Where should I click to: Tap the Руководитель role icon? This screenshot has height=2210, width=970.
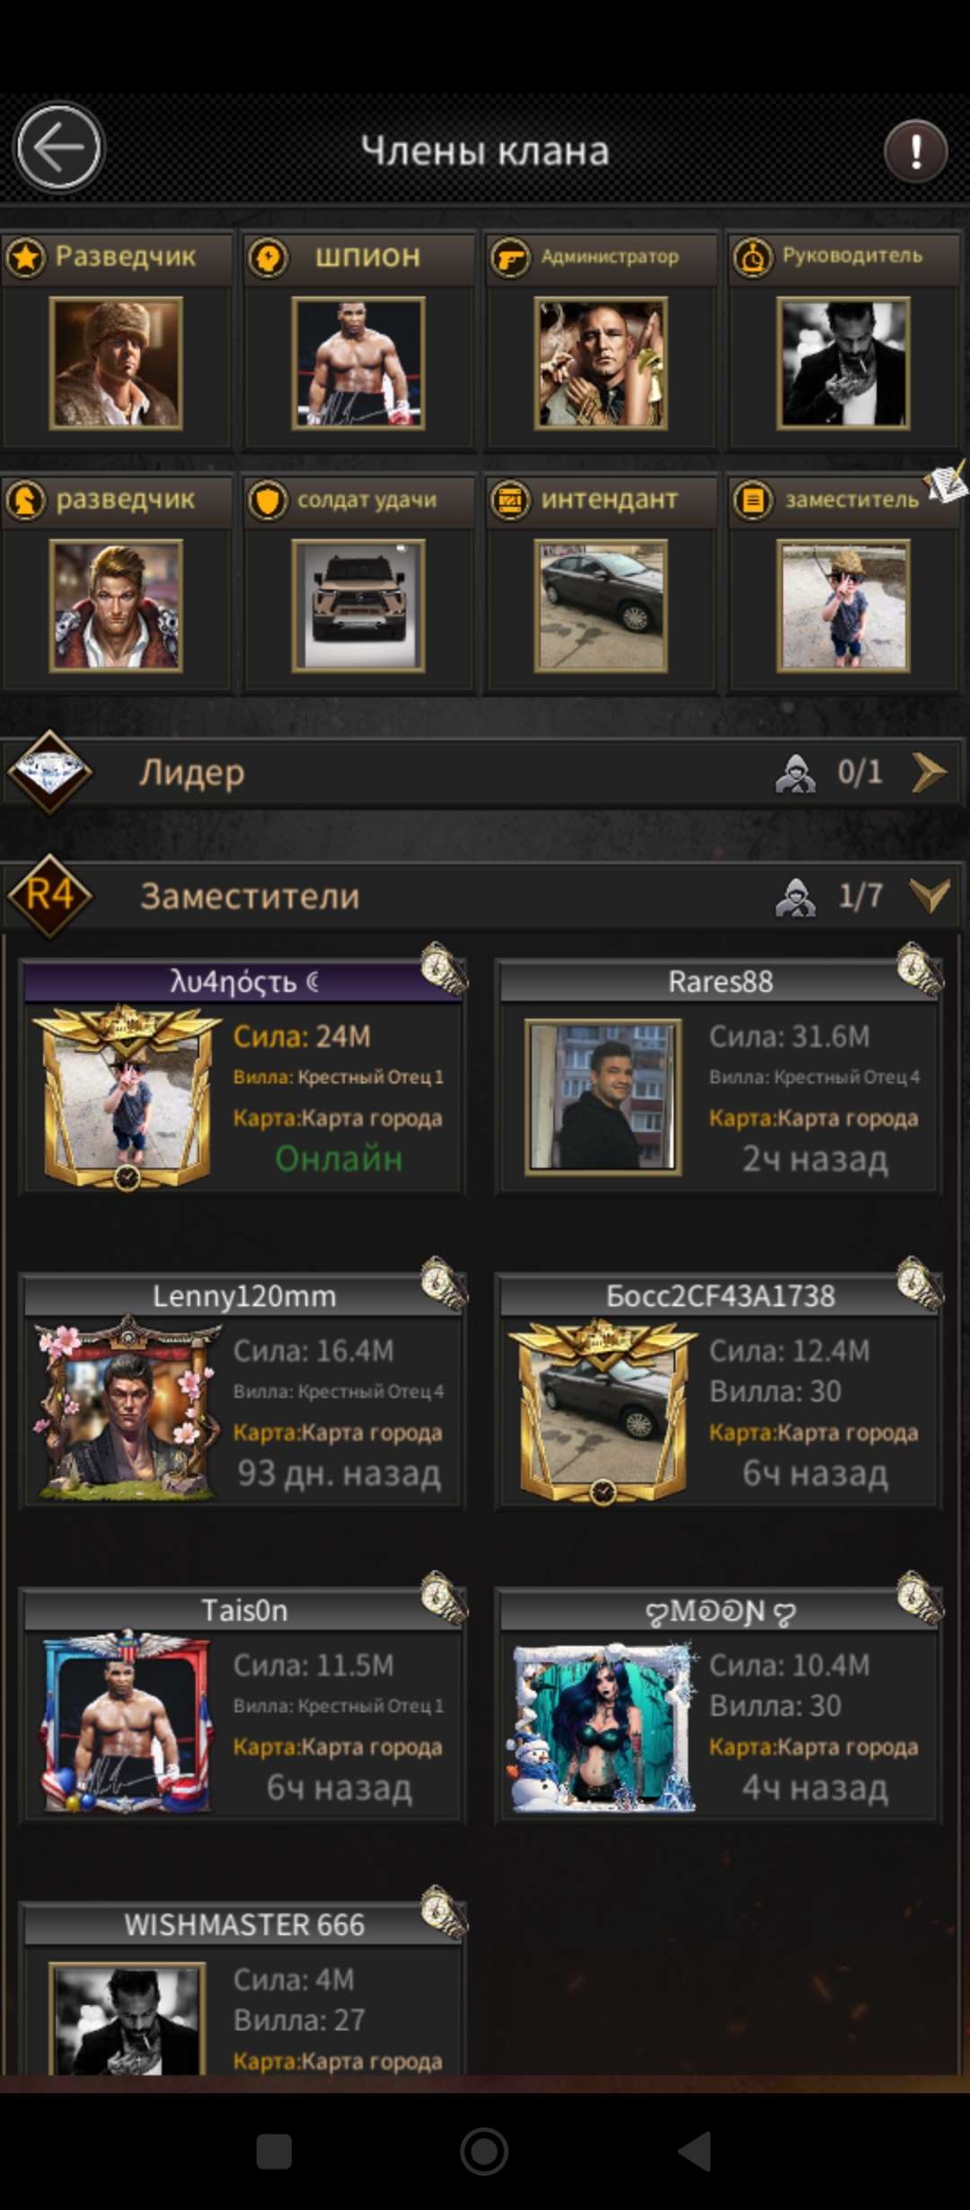click(753, 258)
